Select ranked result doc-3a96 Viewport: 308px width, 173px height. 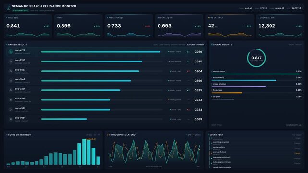click(105, 90)
